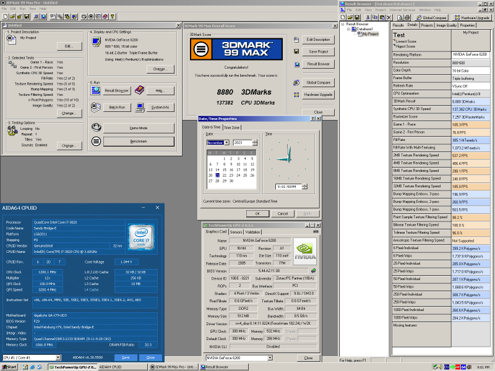Click the Demo Mode disc icon
Screen dimensions: 495x371
[x=97, y=127]
